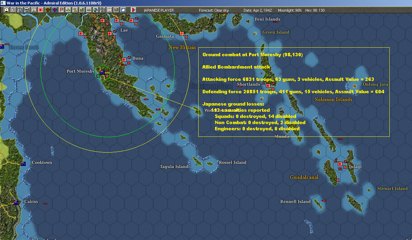The height and width of the screenshot is (240, 412).
Task: Click the base facilities toolbar icon
Action: [x=89, y=10]
